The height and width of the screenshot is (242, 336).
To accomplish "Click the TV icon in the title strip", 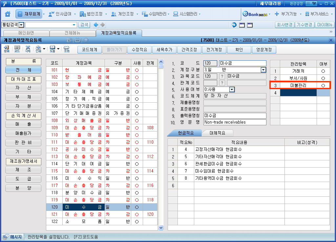I will point(77,40).
